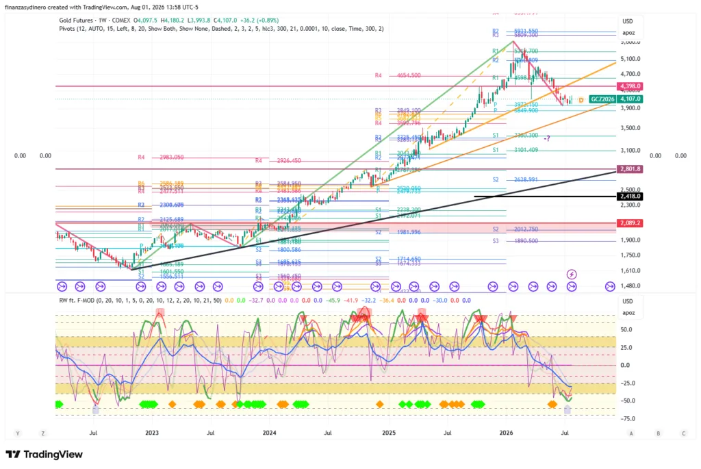Click the 1,900.0 price axis value
This screenshot has height=469, width=701.
pos(630,240)
